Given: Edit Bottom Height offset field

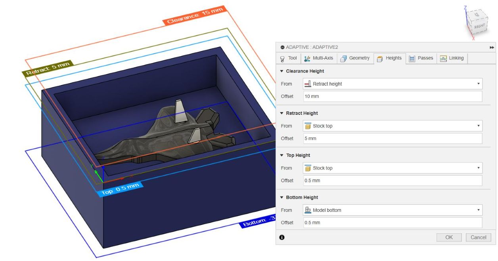Looking at the screenshot, I should click(393, 222).
